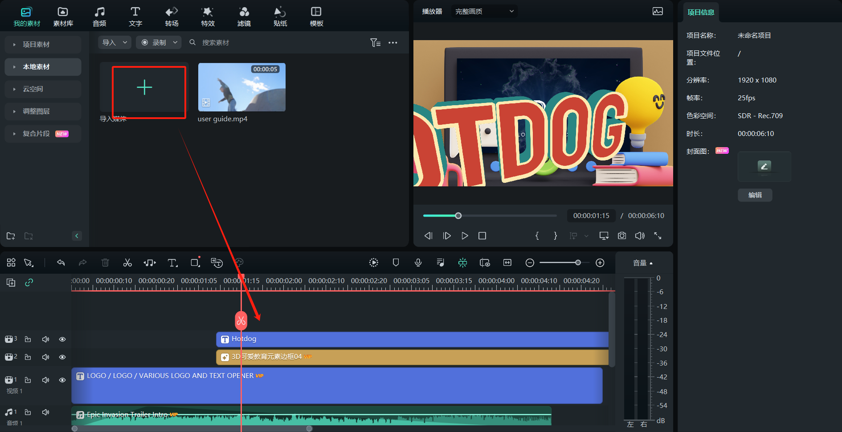Mute the audio track 1 speaker

point(45,412)
